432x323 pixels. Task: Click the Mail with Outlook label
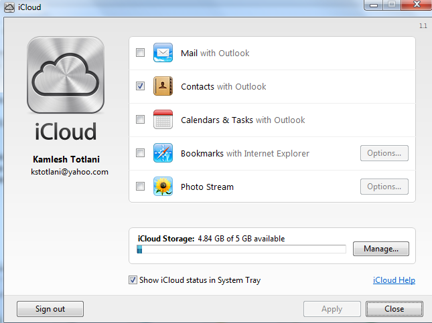pyautogui.click(x=215, y=53)
